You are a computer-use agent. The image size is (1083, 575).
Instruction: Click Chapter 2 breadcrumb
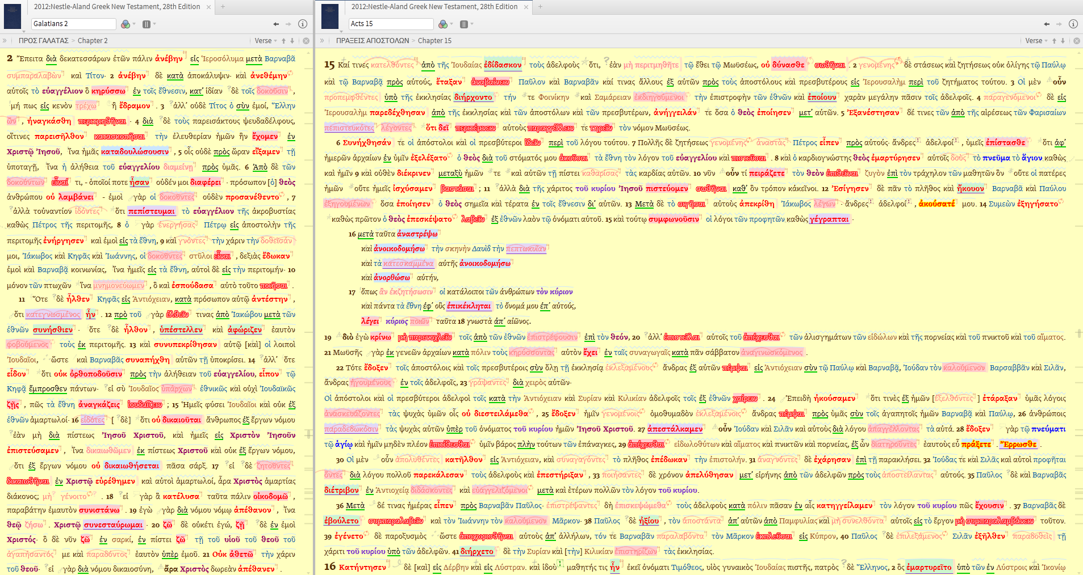[93, 41]
